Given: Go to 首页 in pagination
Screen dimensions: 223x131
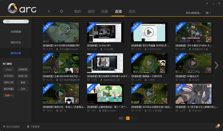Looking at the screenshot, I should [121, 118].
